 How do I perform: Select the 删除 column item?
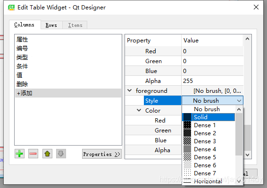pos(68,84)
